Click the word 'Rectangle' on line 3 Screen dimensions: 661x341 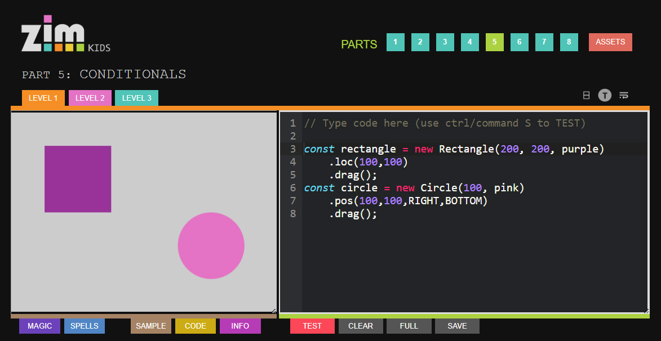(x=466, y=149)
